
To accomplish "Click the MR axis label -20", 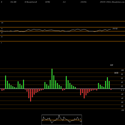I will [122, 94].
